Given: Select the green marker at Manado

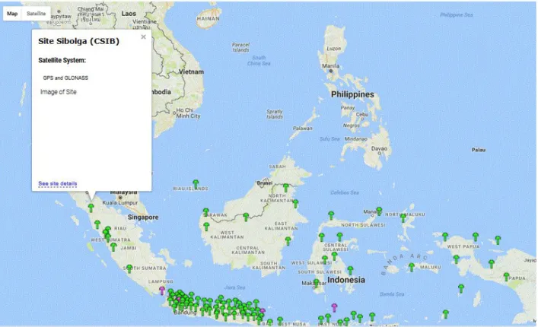Looking at the screenshot, I should [379, 211].
